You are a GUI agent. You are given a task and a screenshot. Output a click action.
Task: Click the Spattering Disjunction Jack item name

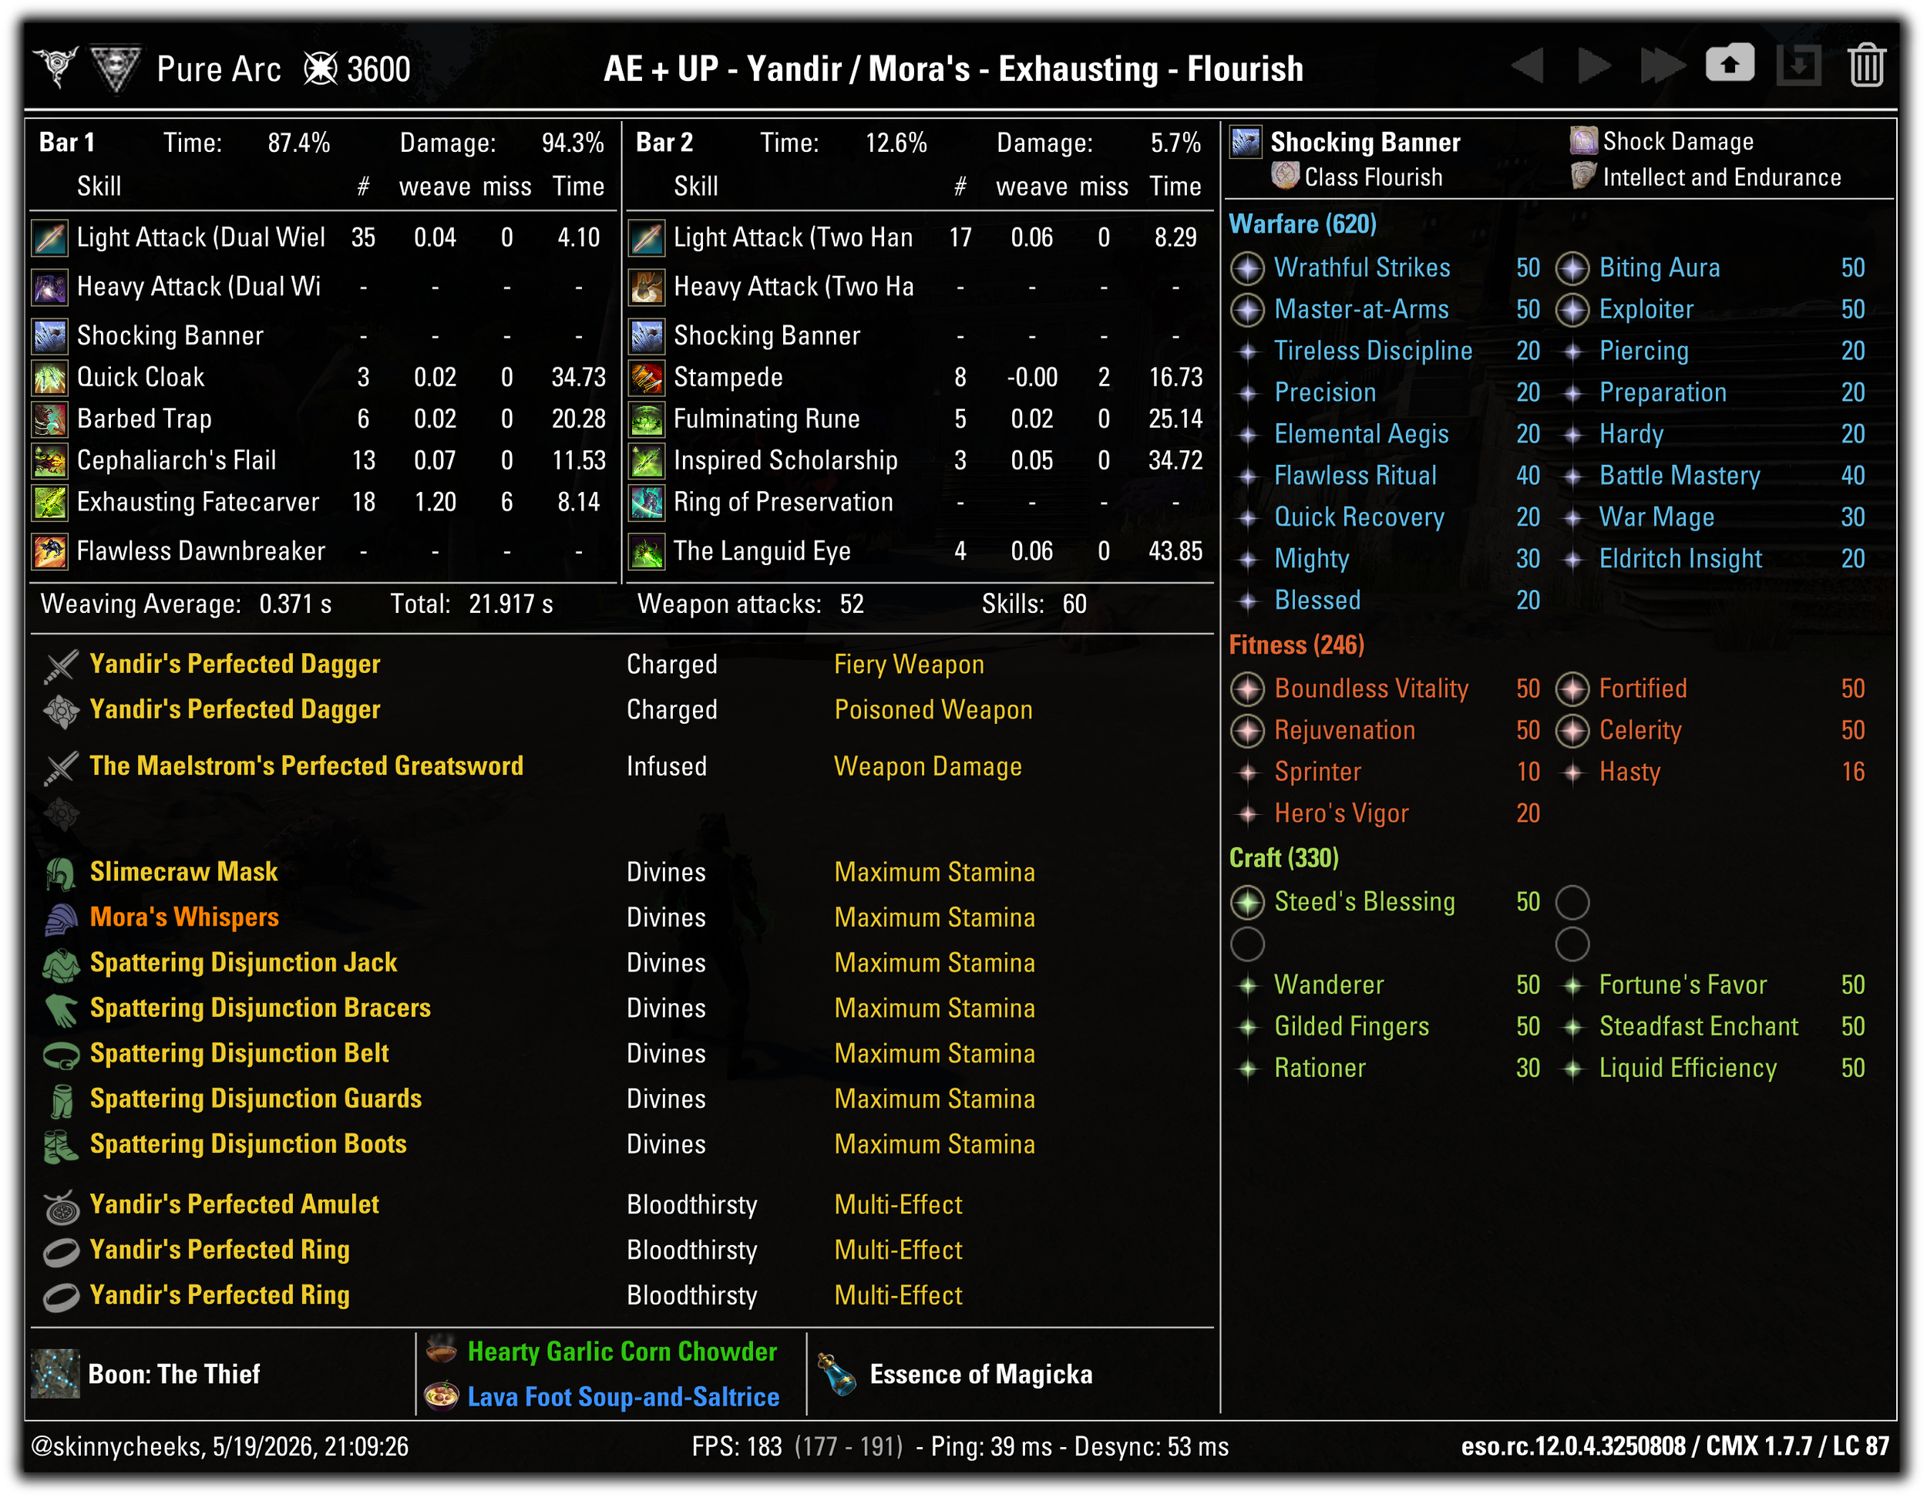pyautogui.click(x=244, y=963)
